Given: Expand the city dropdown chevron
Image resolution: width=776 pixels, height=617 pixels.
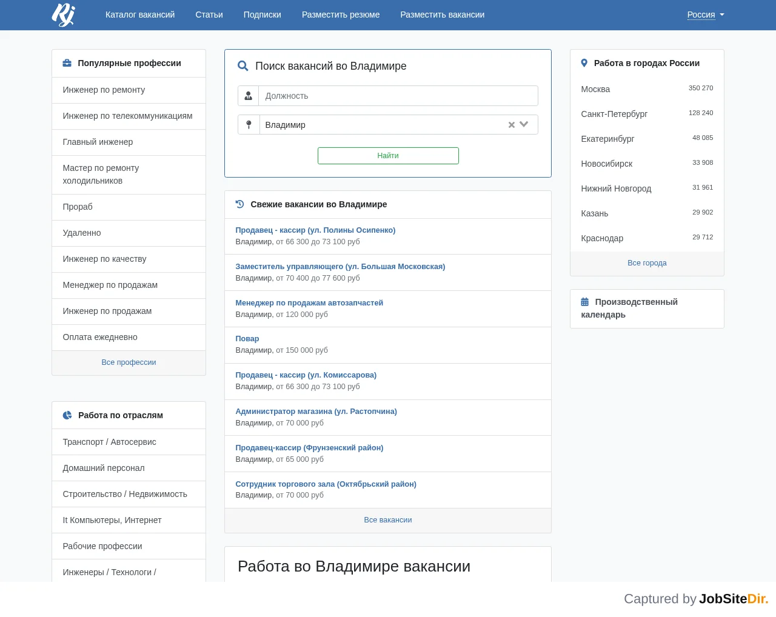Looking at the screenshot, I should click(x=524, y=124).
